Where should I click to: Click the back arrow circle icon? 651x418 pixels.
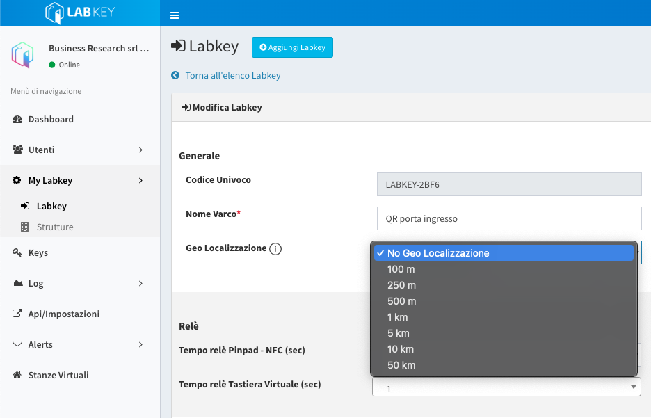click(x=175, y=75)
